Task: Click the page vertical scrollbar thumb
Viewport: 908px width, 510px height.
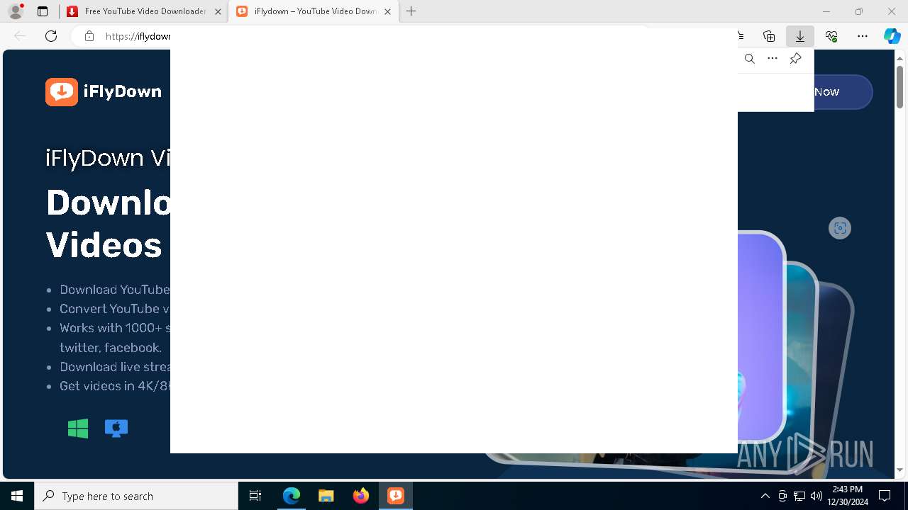Action: pyautogui.click(x=899, y=86)
